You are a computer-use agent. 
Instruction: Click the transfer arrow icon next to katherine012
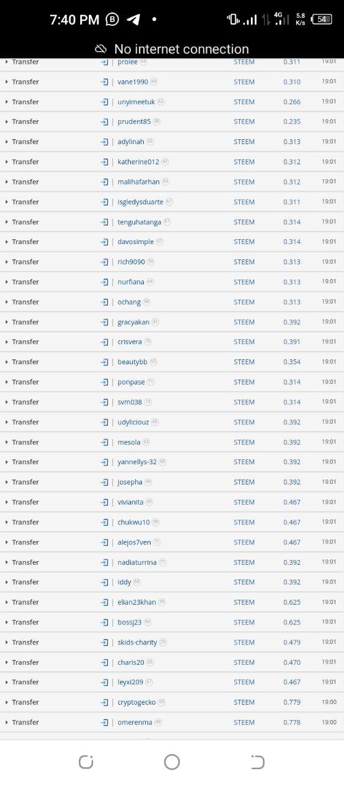click(104, 162)
